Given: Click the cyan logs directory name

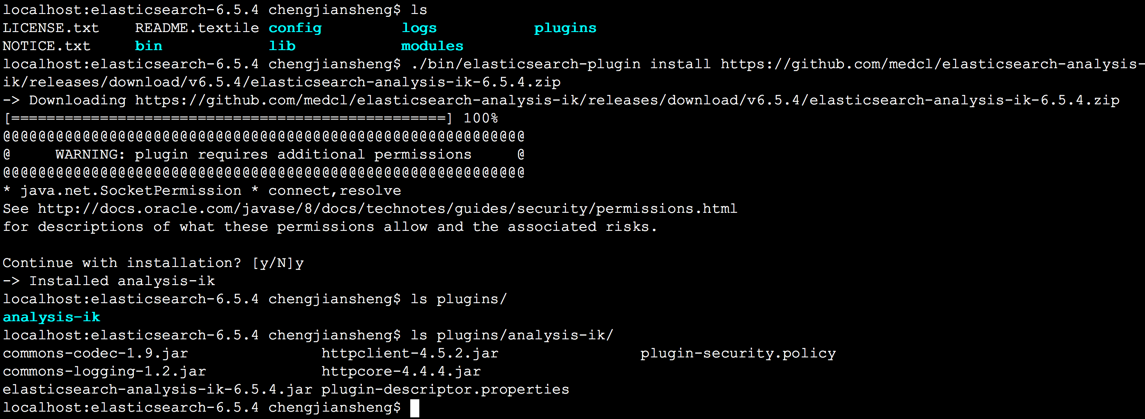Looking at the screenshot, I should (419, 28).
